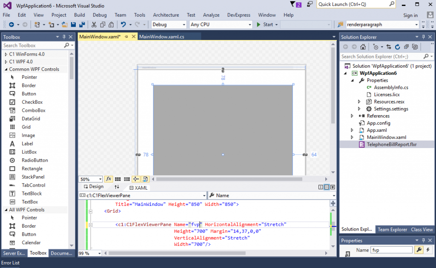Show the Design view pane
Viewport: 436px width, 268px height.
click(x=94, y=187)
